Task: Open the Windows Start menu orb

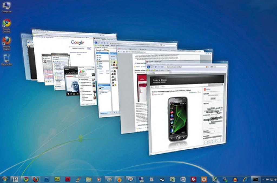Action: (5, 179)
